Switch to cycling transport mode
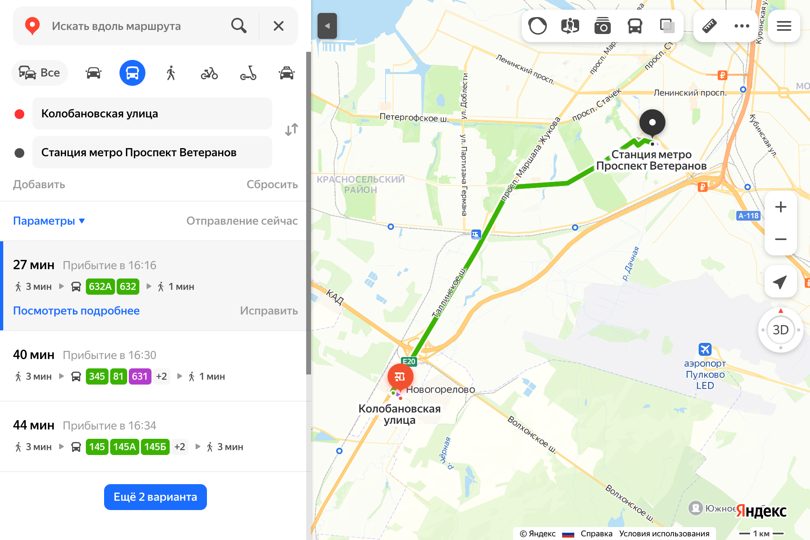Screen dimensions: 810x540 tap(210, 73)
